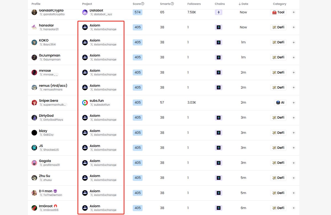
Task: Click hansolar's profile avatar
Action: (34, 27)
